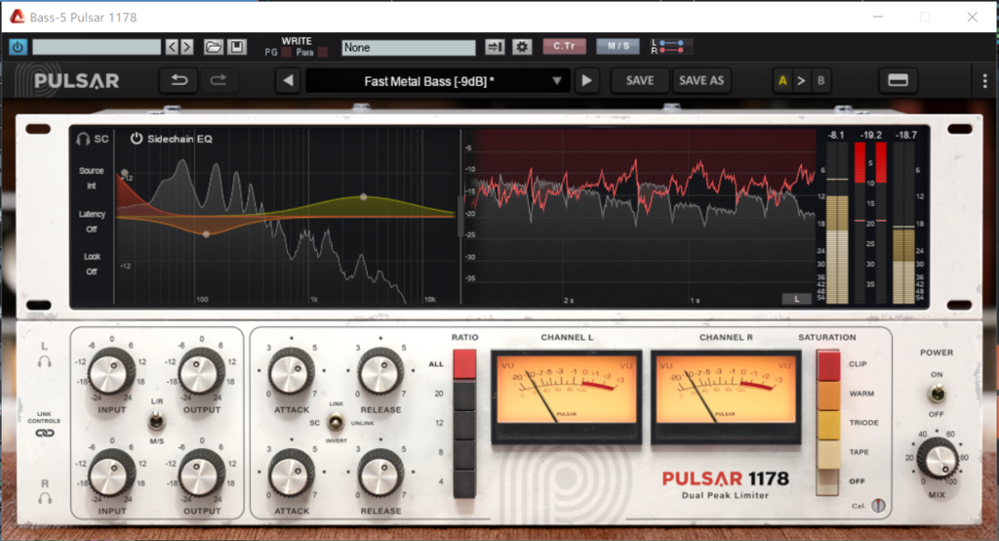Image resolution: width=999 pixels, height=541 pixels.
Task: Click the sidechain routing arrow icon
Action: point(495,47)
